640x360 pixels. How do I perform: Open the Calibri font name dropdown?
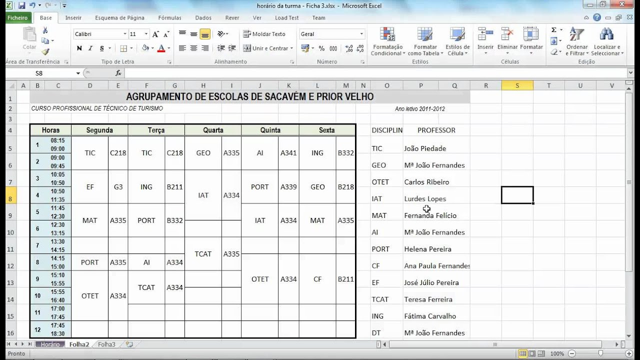[125, 34]
